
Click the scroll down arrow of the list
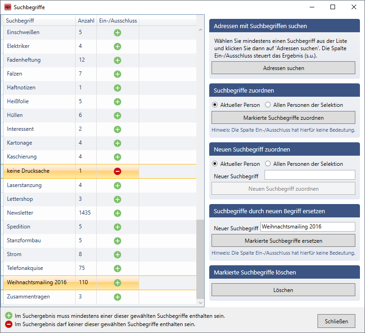click(200, 303)
